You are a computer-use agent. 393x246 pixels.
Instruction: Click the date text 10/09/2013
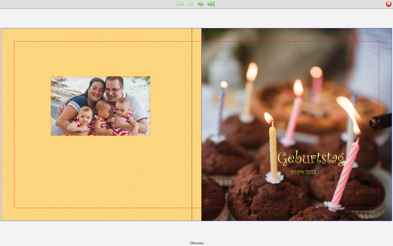tap(303, 172)
